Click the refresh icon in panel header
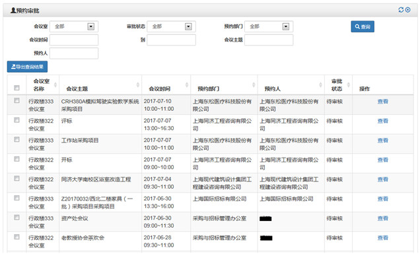Image resolution: width=420 pixels, height=254 pixels. pos(401,10)
